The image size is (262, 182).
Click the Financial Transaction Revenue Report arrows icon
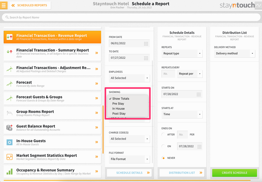pyautogui.click(x=9, y=37)
